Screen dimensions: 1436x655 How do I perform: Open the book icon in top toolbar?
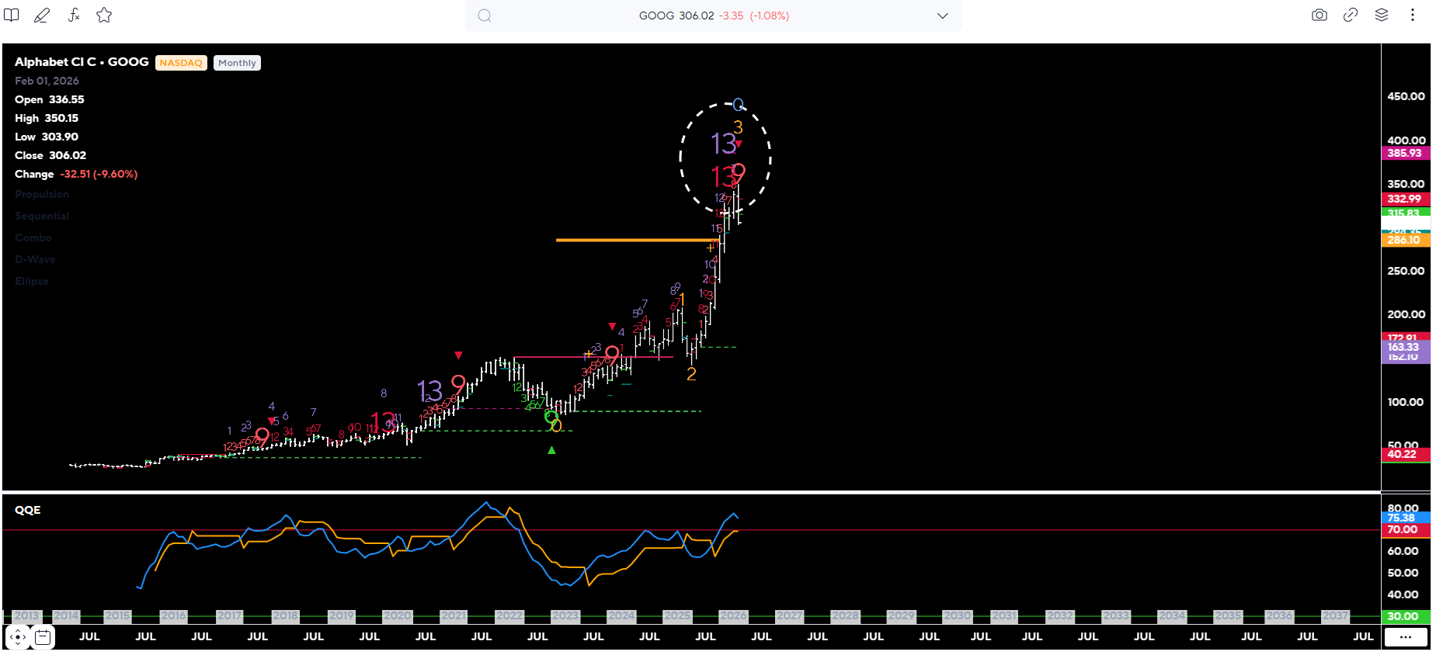12,16
